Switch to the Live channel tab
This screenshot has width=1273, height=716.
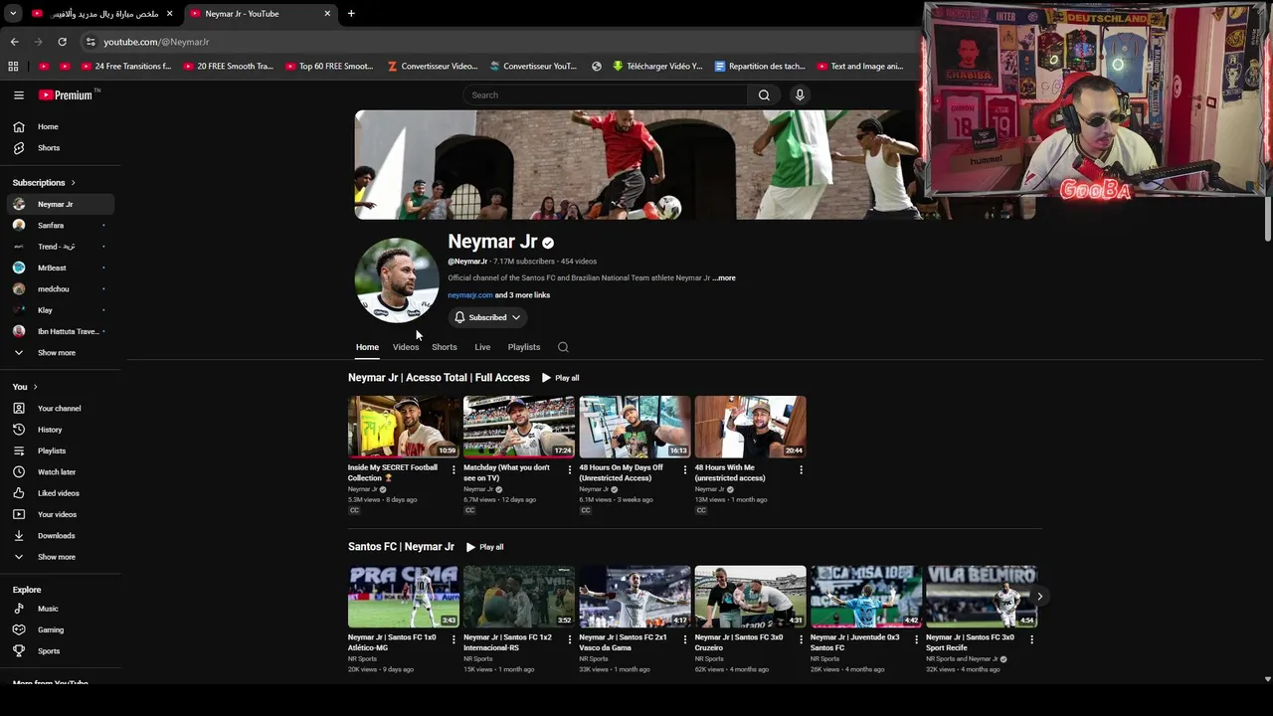(482, 347)
